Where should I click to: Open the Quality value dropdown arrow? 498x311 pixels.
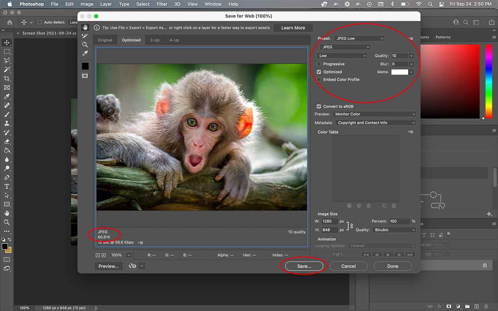pyautogui.click(x=411, y=56)
